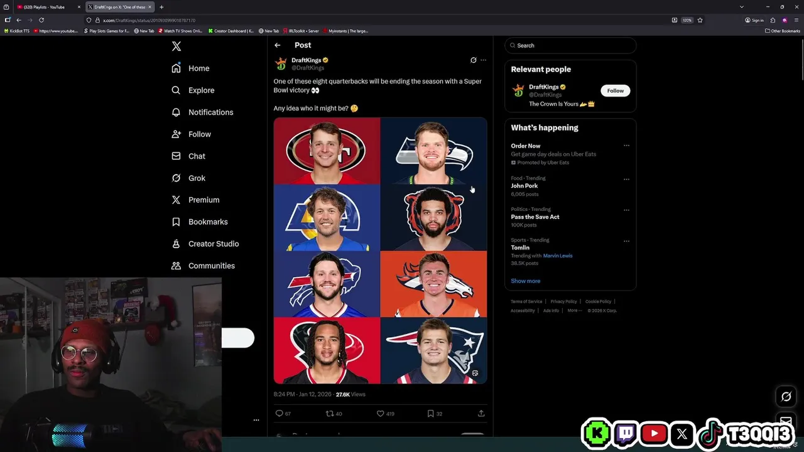Image resolution: width=804 pixels, height=452 pixels.
Task: Open the Other Bookmarks folder
Action: (x=783, y=31)
